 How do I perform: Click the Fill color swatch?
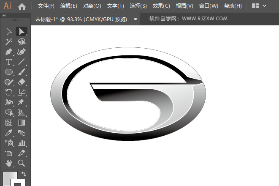coord(7,177)
